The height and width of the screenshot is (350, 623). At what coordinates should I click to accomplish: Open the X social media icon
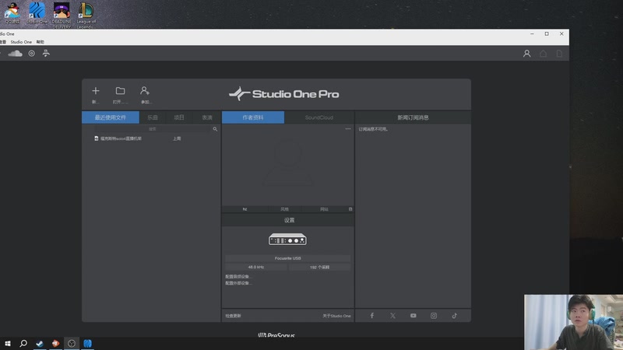pyautogui.click(x=392, y=316)
